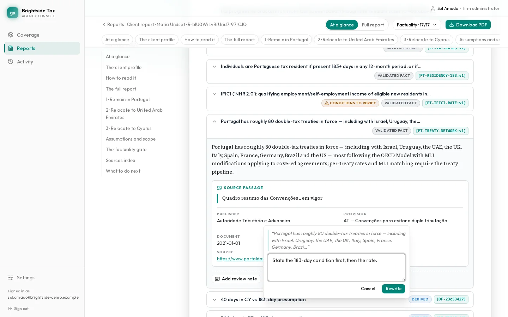Click the Rewrite button
The width and height of the screenshot is (508, 317).
[393, 289]
